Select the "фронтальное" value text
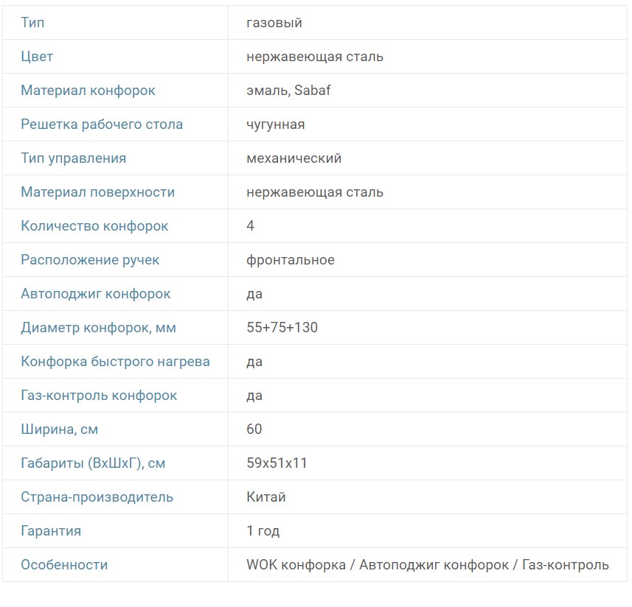This screenshot has width=632, height=607. (x=291, y=260)
